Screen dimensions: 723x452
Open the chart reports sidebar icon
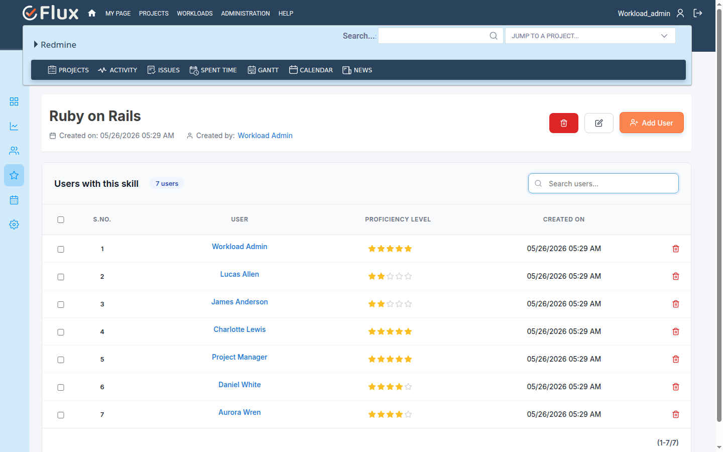14,126
